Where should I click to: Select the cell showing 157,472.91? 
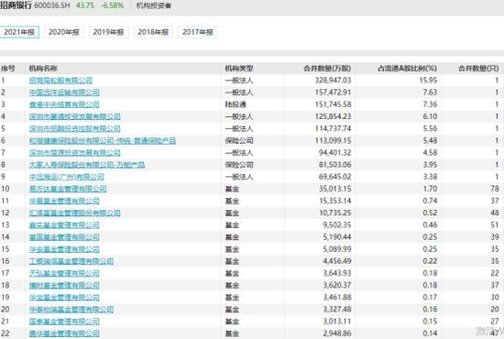tap(333, 93)
